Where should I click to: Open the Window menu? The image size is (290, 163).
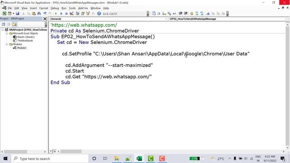click(96, 8)
